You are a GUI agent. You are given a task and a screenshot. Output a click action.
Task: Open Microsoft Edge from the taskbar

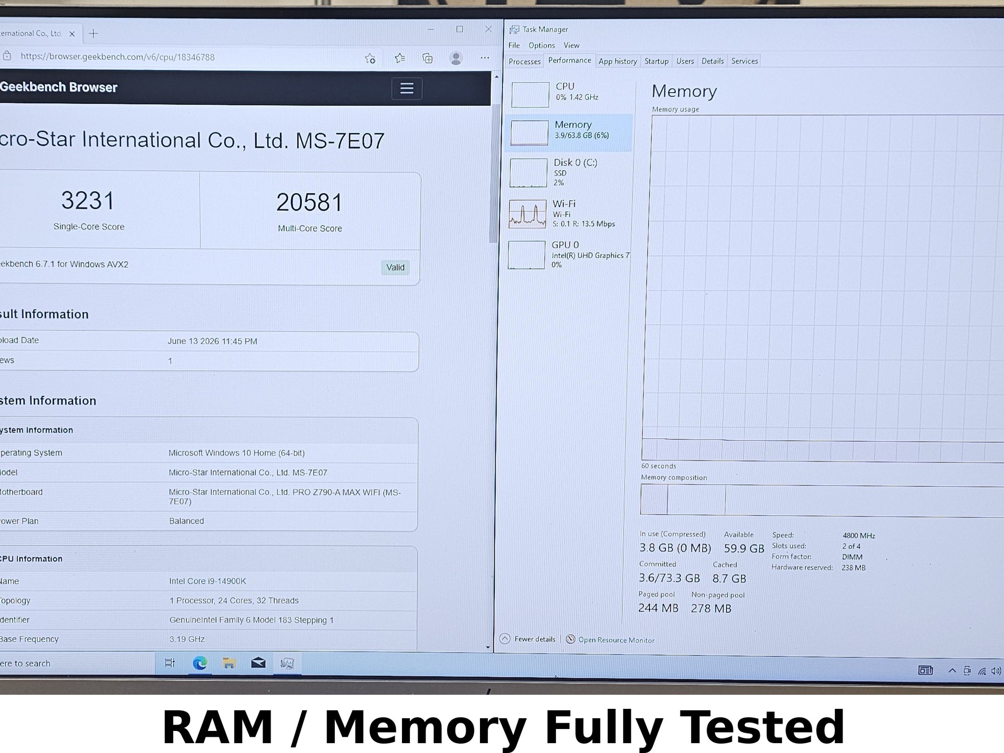[x=200, y=663]
